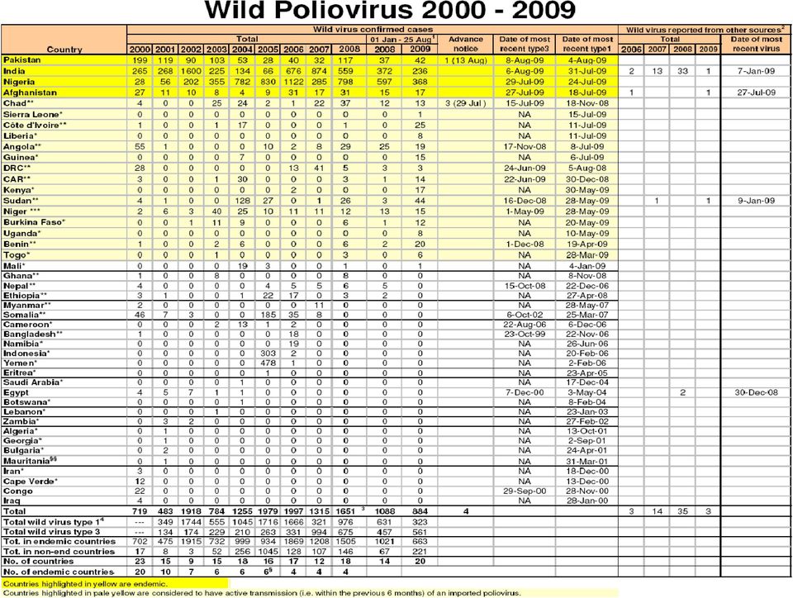793x598 pixels.
Task: Click footnote 'Countries highlighted in yellow are endemic.'
Action: click(x=85, y=583)
